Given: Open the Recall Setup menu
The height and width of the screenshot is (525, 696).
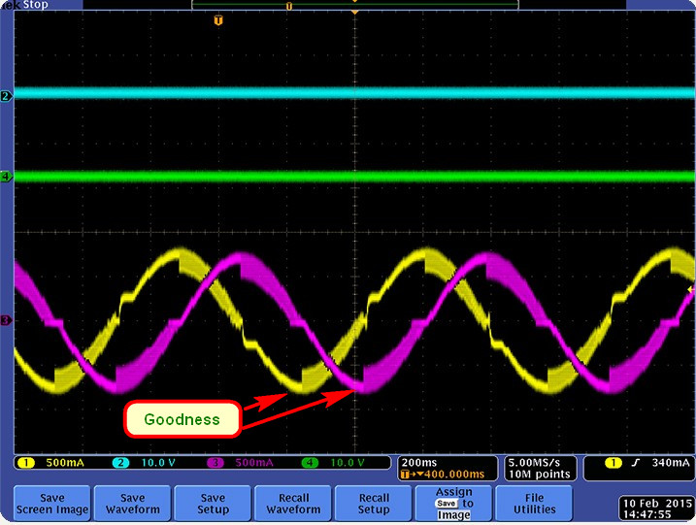Looking at the screenshot, I should click(x=374, y=504).
